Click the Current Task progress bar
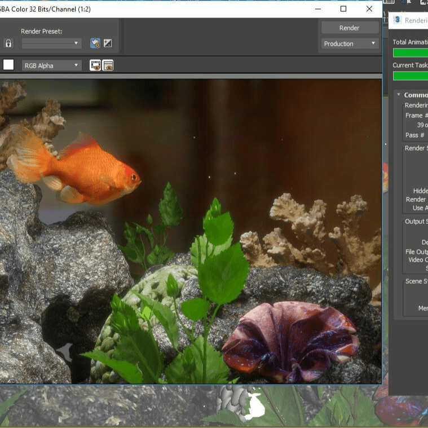Viewport: 428px width, 428px height. (x=410, y=76)
